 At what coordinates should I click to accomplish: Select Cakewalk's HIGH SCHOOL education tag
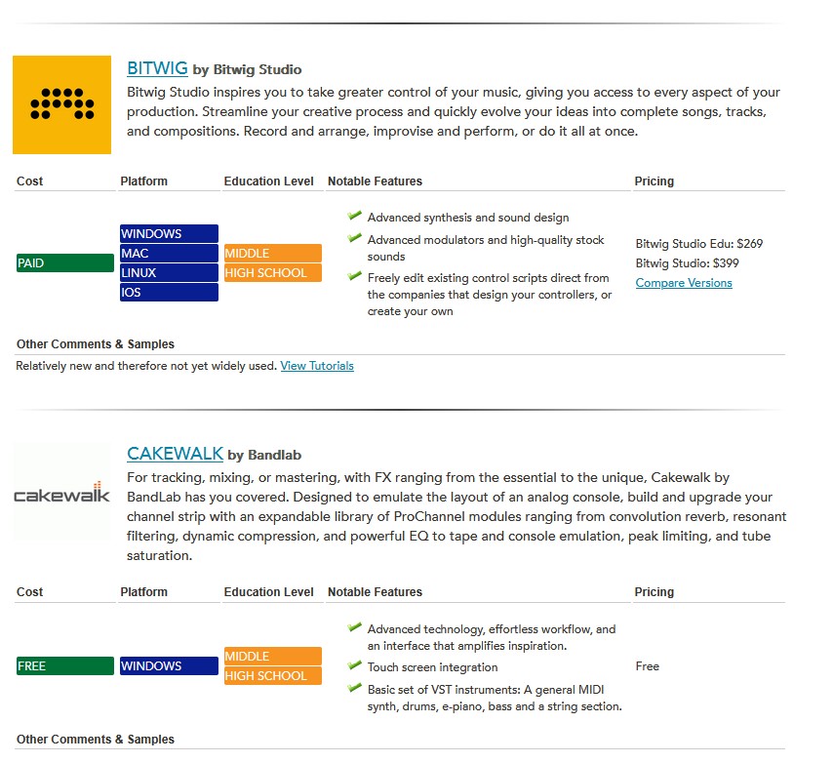[x=273, y=675]
